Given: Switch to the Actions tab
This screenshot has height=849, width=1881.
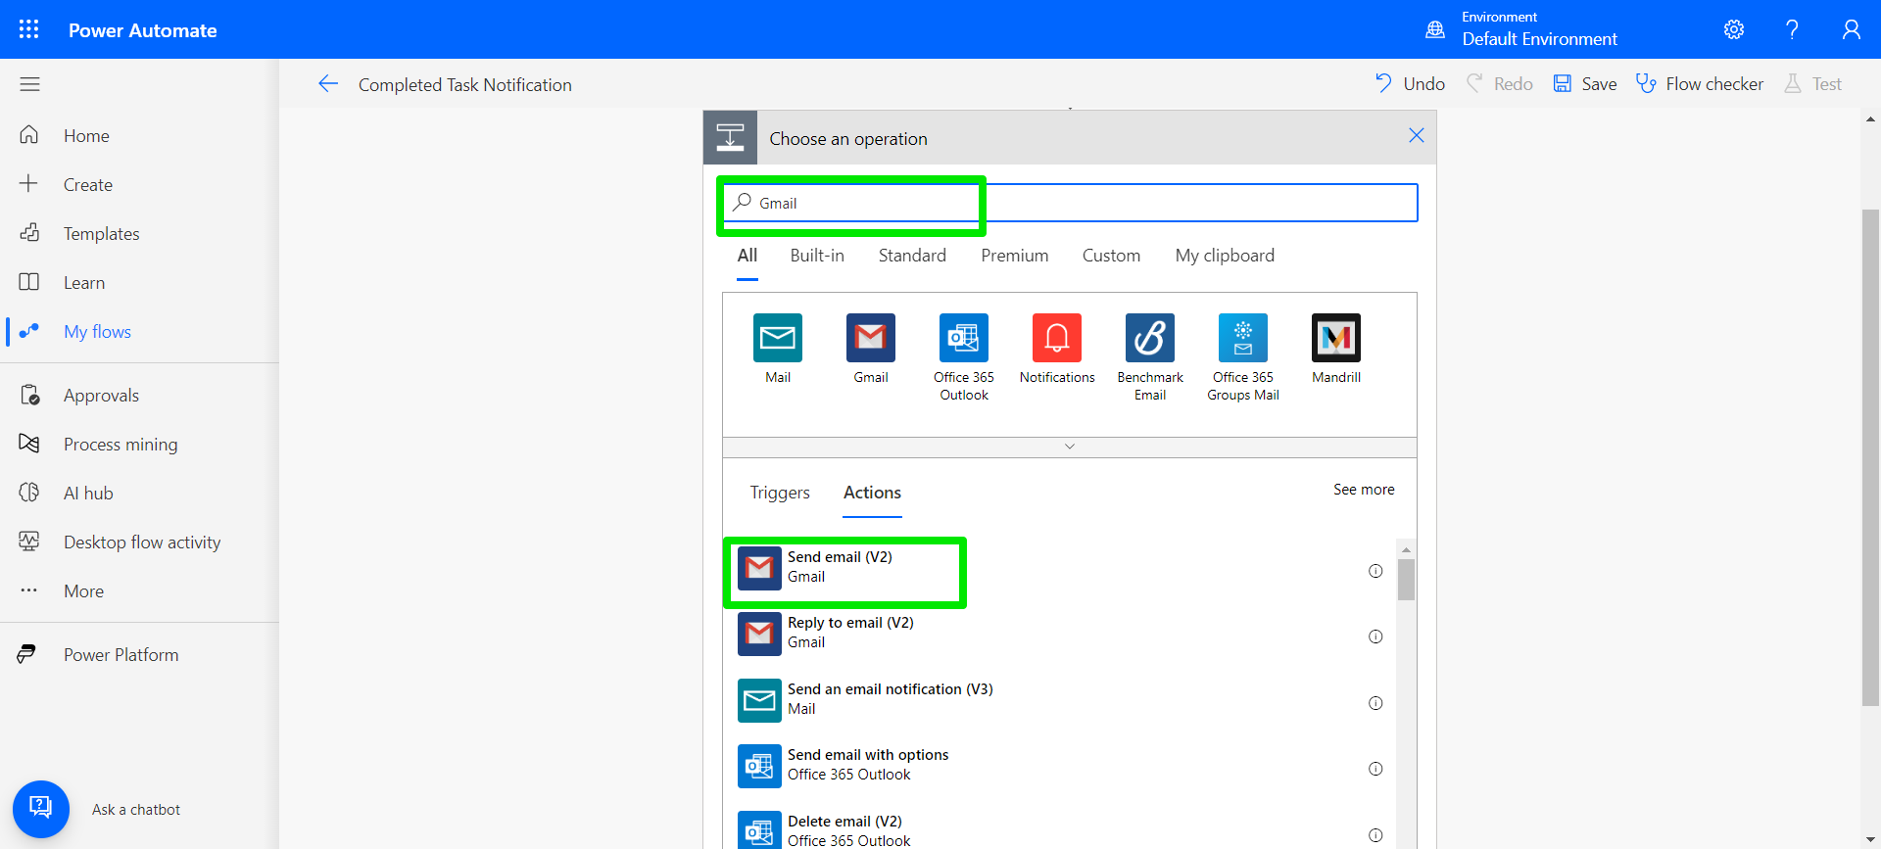Looking at the screenshot, I should click(x=872, y=493).
